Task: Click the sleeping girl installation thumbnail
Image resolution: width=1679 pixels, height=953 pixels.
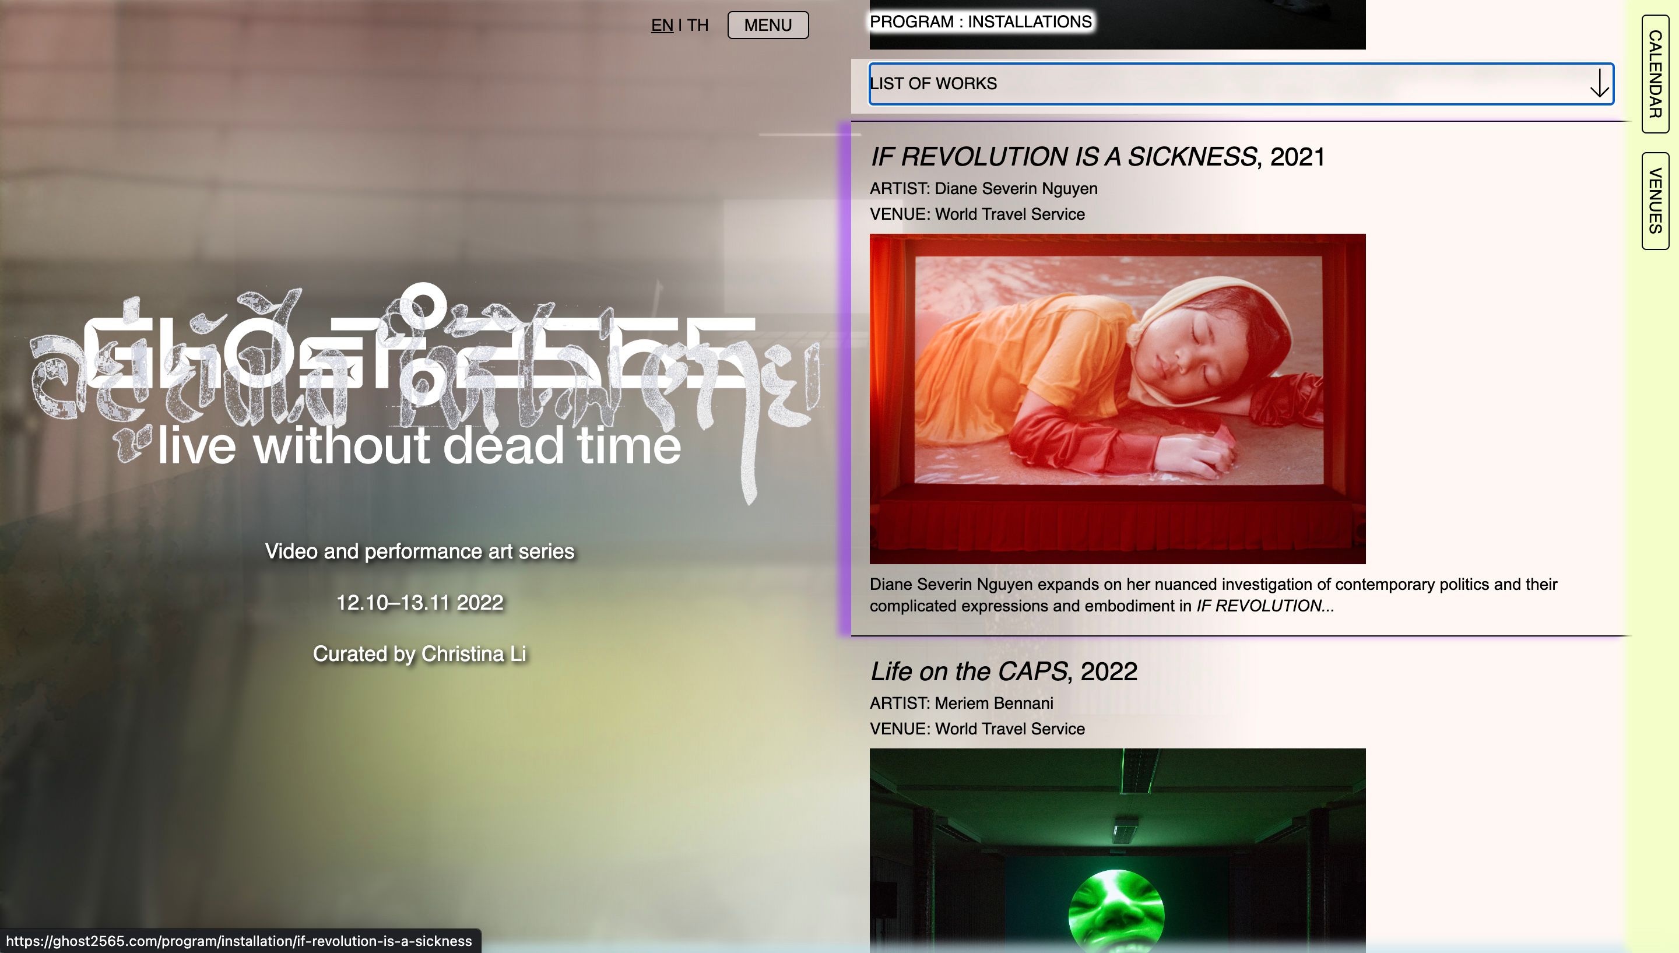Action: 1118,399
